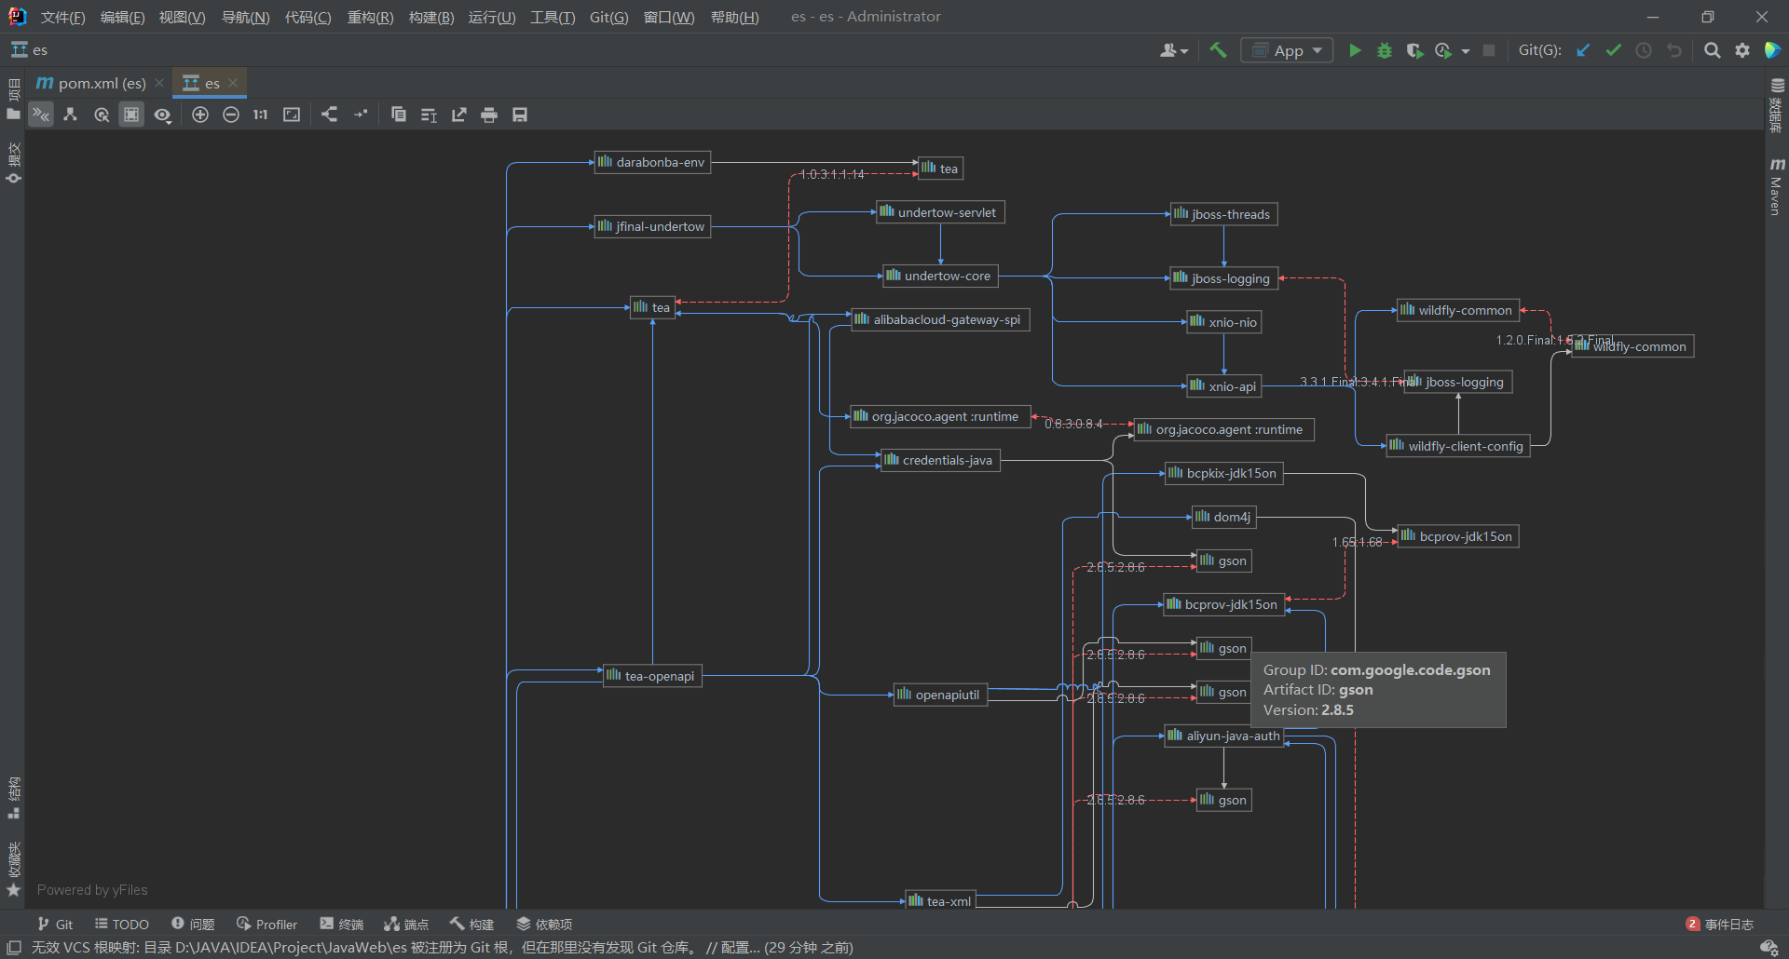Reset diagram to actual size 1:1
Screen dimensions: 1789x959
[x=261, y=115]
